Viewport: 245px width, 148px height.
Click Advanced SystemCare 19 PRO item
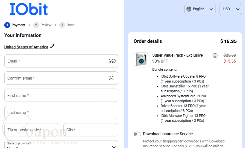[184, 99]
